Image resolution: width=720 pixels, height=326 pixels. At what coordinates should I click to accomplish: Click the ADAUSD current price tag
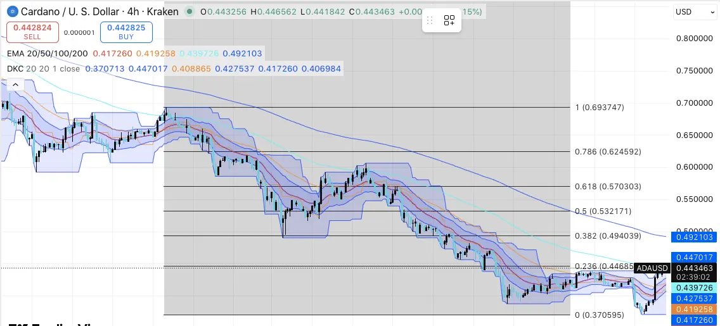tap(652, 268)
